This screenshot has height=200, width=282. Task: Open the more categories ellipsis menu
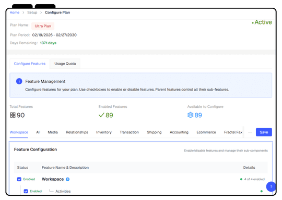pyautogui.click(x=250, y=132)
